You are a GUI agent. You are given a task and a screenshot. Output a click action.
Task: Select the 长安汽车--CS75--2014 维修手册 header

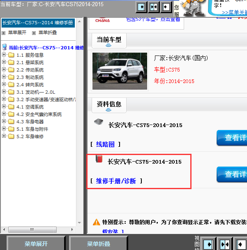[38, 23]
